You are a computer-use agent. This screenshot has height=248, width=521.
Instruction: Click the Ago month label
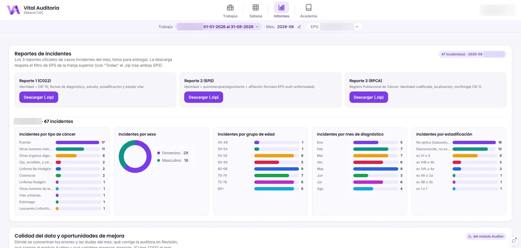pyautogui.click(x=320, y=189)
